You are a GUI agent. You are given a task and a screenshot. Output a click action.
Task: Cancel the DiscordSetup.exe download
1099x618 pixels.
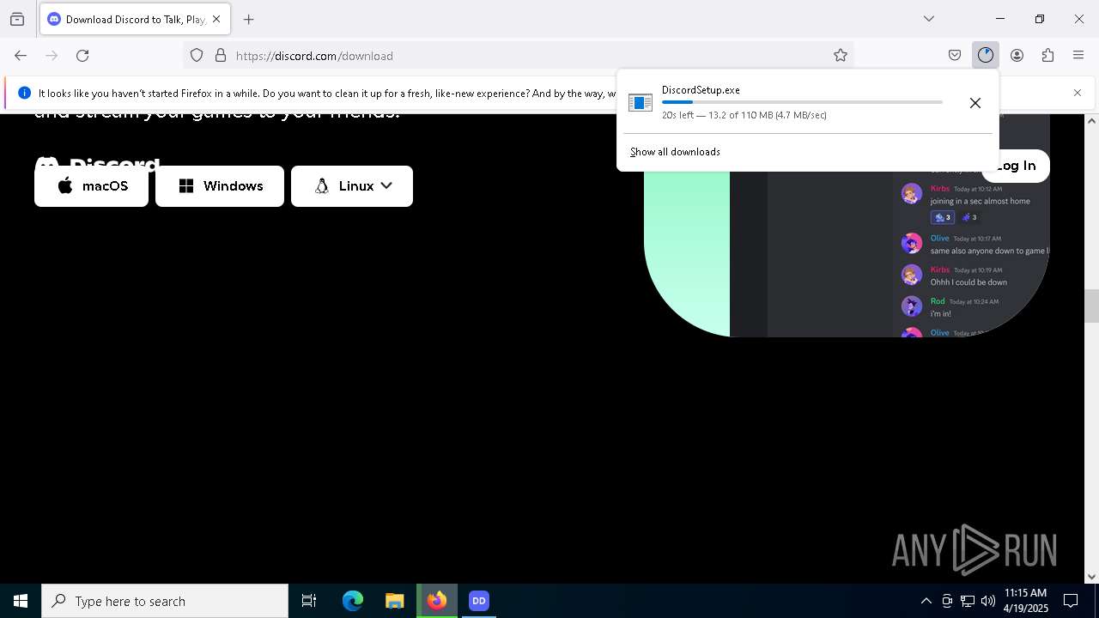(975, 103)
